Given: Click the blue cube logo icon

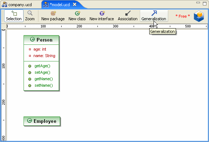Looking at the screenshot, I should 199,16.
